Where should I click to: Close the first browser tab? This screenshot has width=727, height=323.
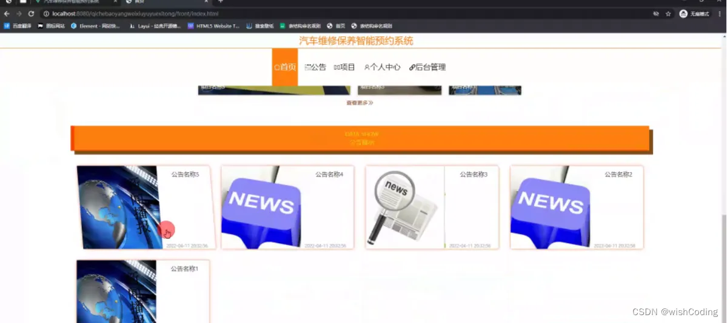point(115,1)
